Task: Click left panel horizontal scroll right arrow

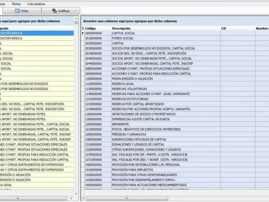Action: click(x=71, y=198)
